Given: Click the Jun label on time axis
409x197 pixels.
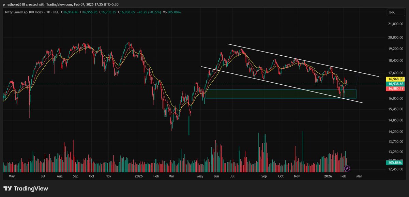Looking at the screenshot, I should click(216, 176).
